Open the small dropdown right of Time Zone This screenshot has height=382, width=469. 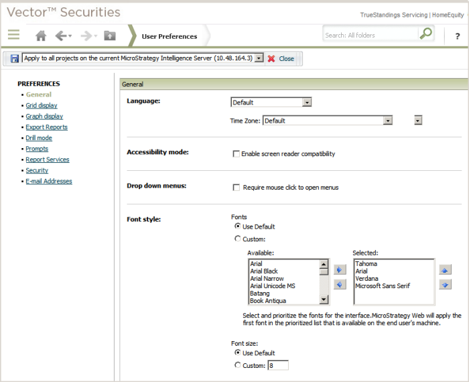(x=418, y=121)
